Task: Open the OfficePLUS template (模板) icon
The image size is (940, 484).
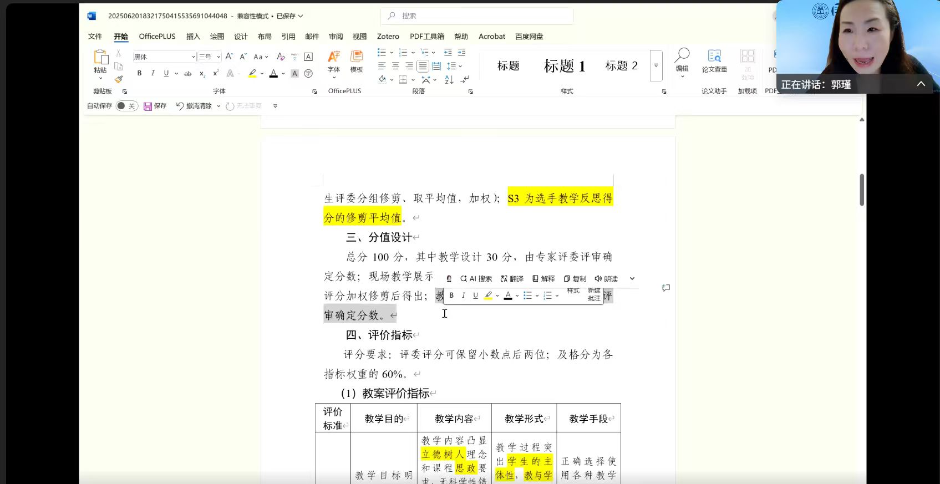Action: click(x=357, y=61)
